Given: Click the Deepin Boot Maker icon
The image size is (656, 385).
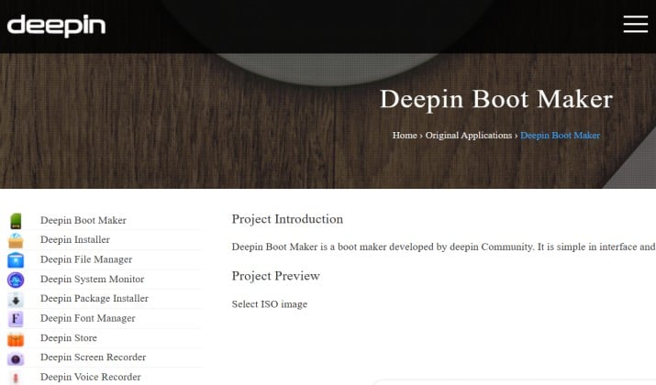Looking at the screenshot, I should tap(16, 221).
